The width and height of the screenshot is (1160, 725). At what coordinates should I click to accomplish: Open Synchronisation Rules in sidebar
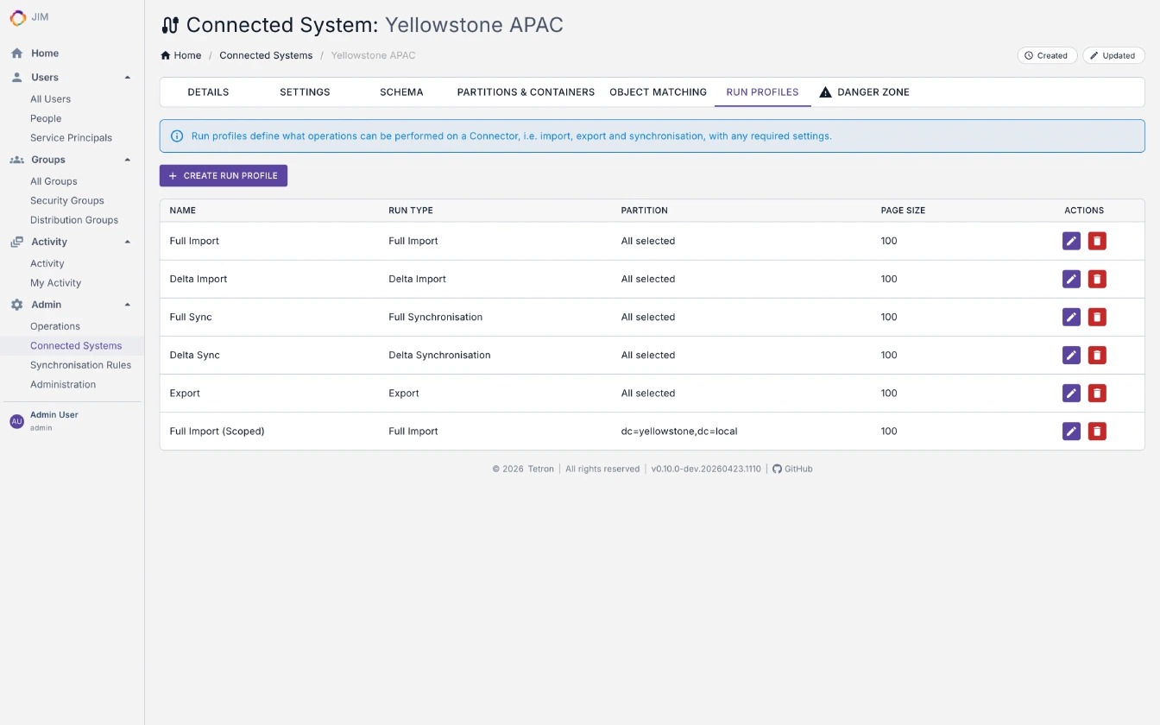pos(80,365)
